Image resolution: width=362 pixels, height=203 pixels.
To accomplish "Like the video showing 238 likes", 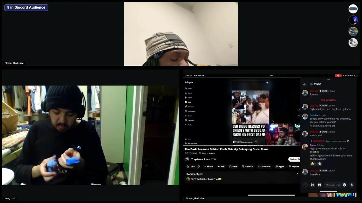I will tap(191, 167).
